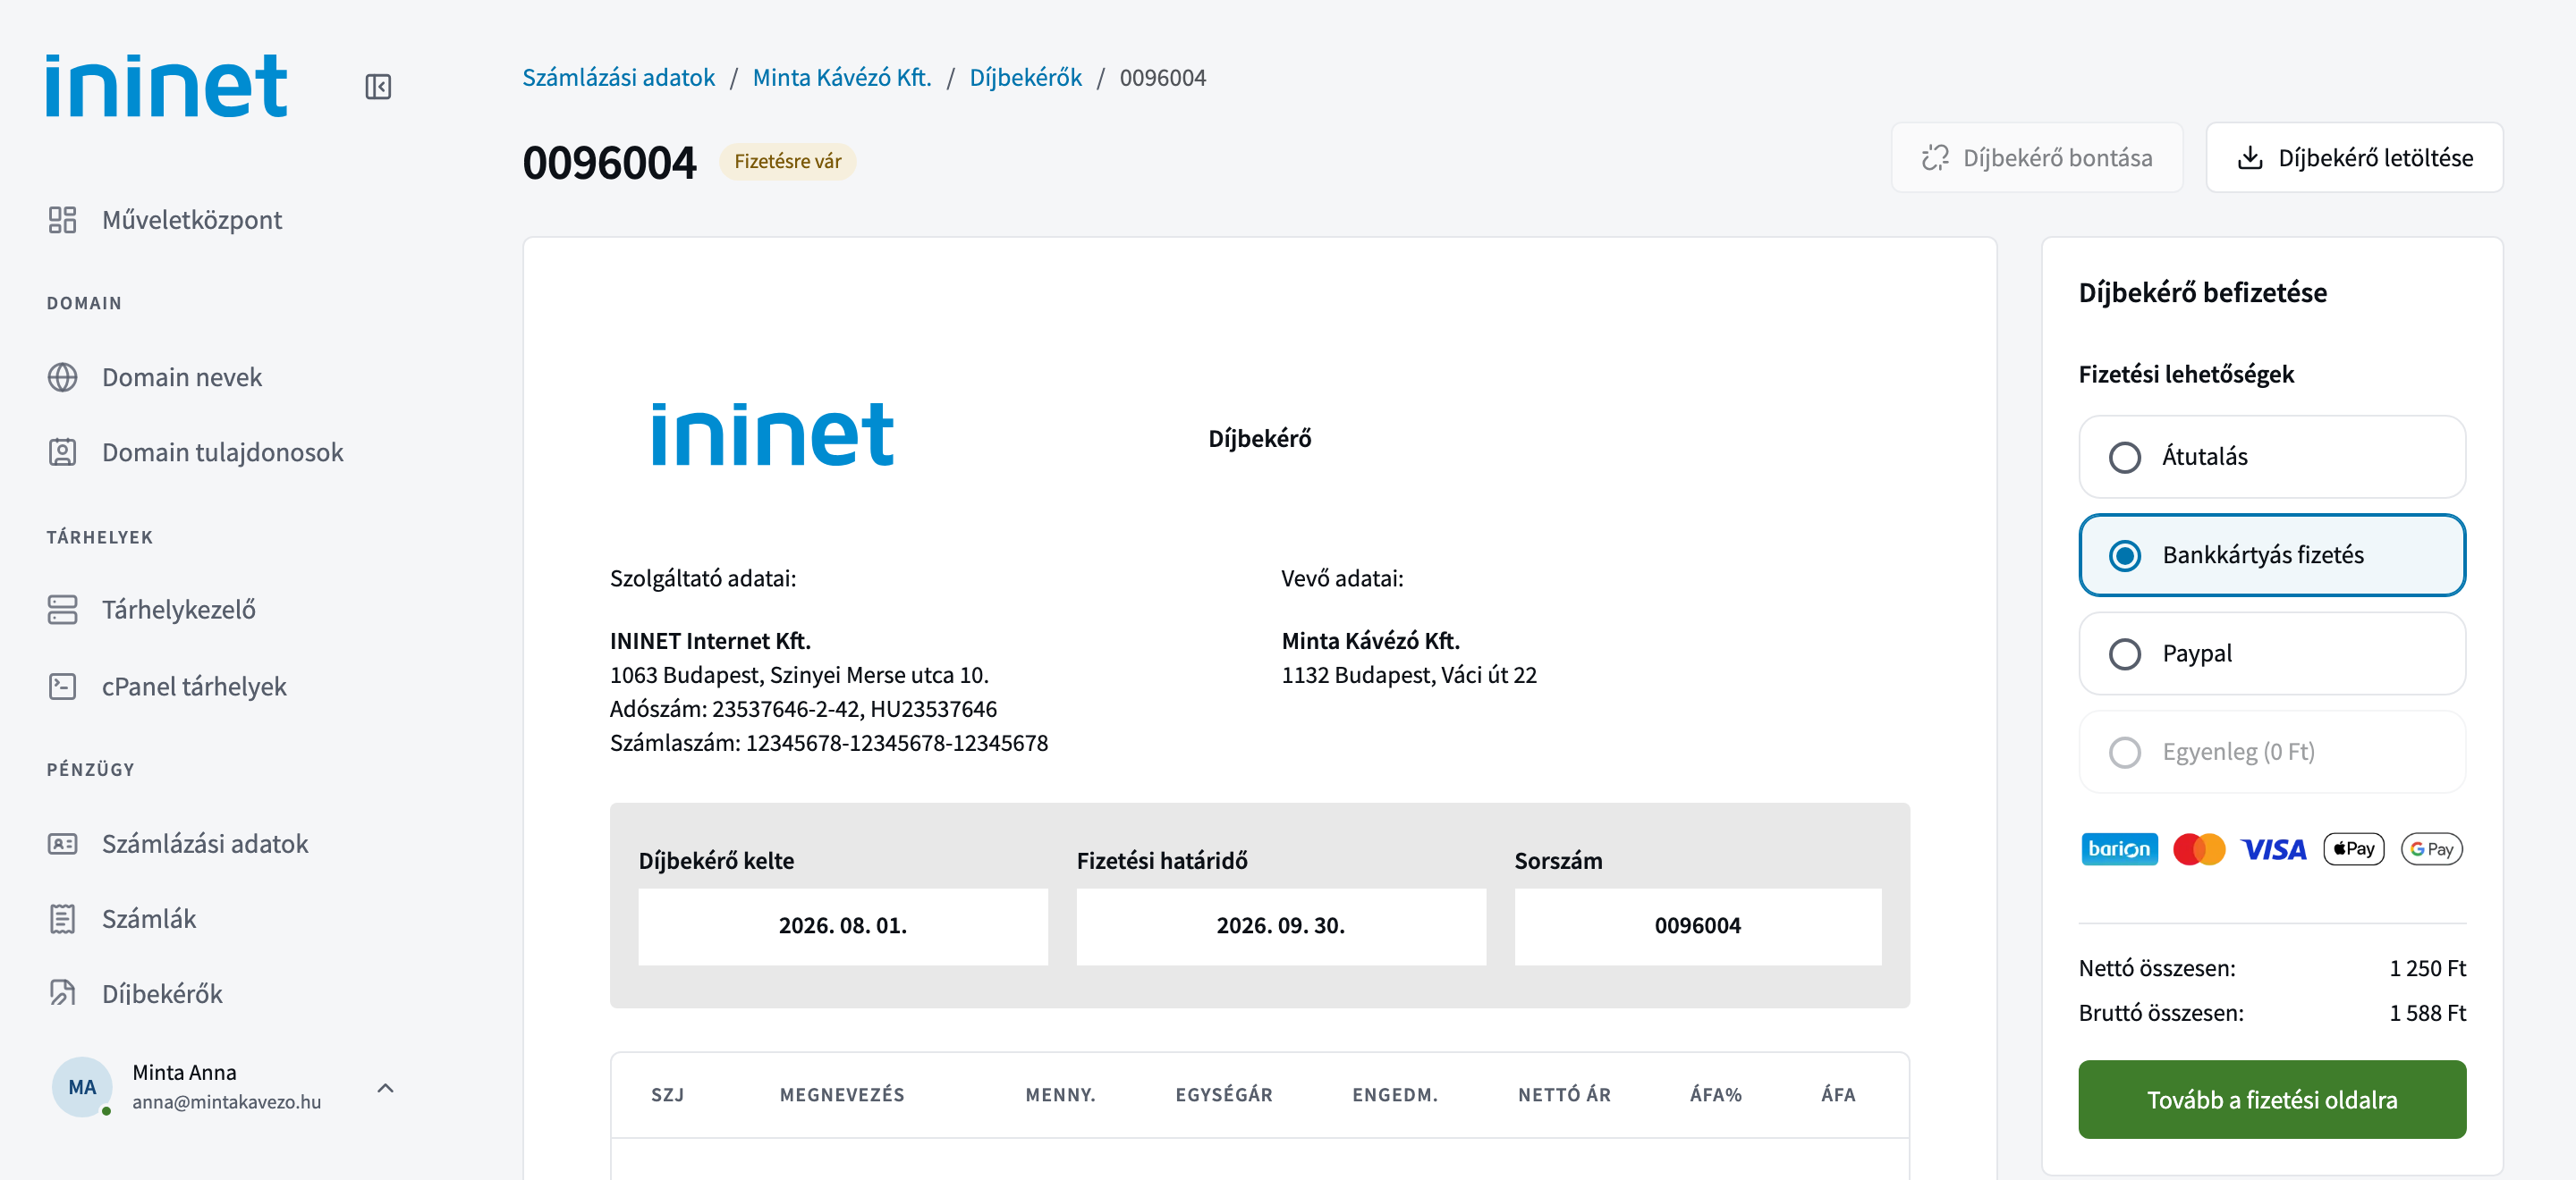Click the address 1132 Budapest, Váci út 22
The width and height of the screenshot is (2576, 1180).
pyautogui.click(x=1409, y=674)
